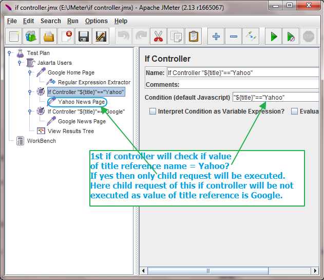Click the Copy toolbar icon
324x280 pixels.
click(176, 36)
